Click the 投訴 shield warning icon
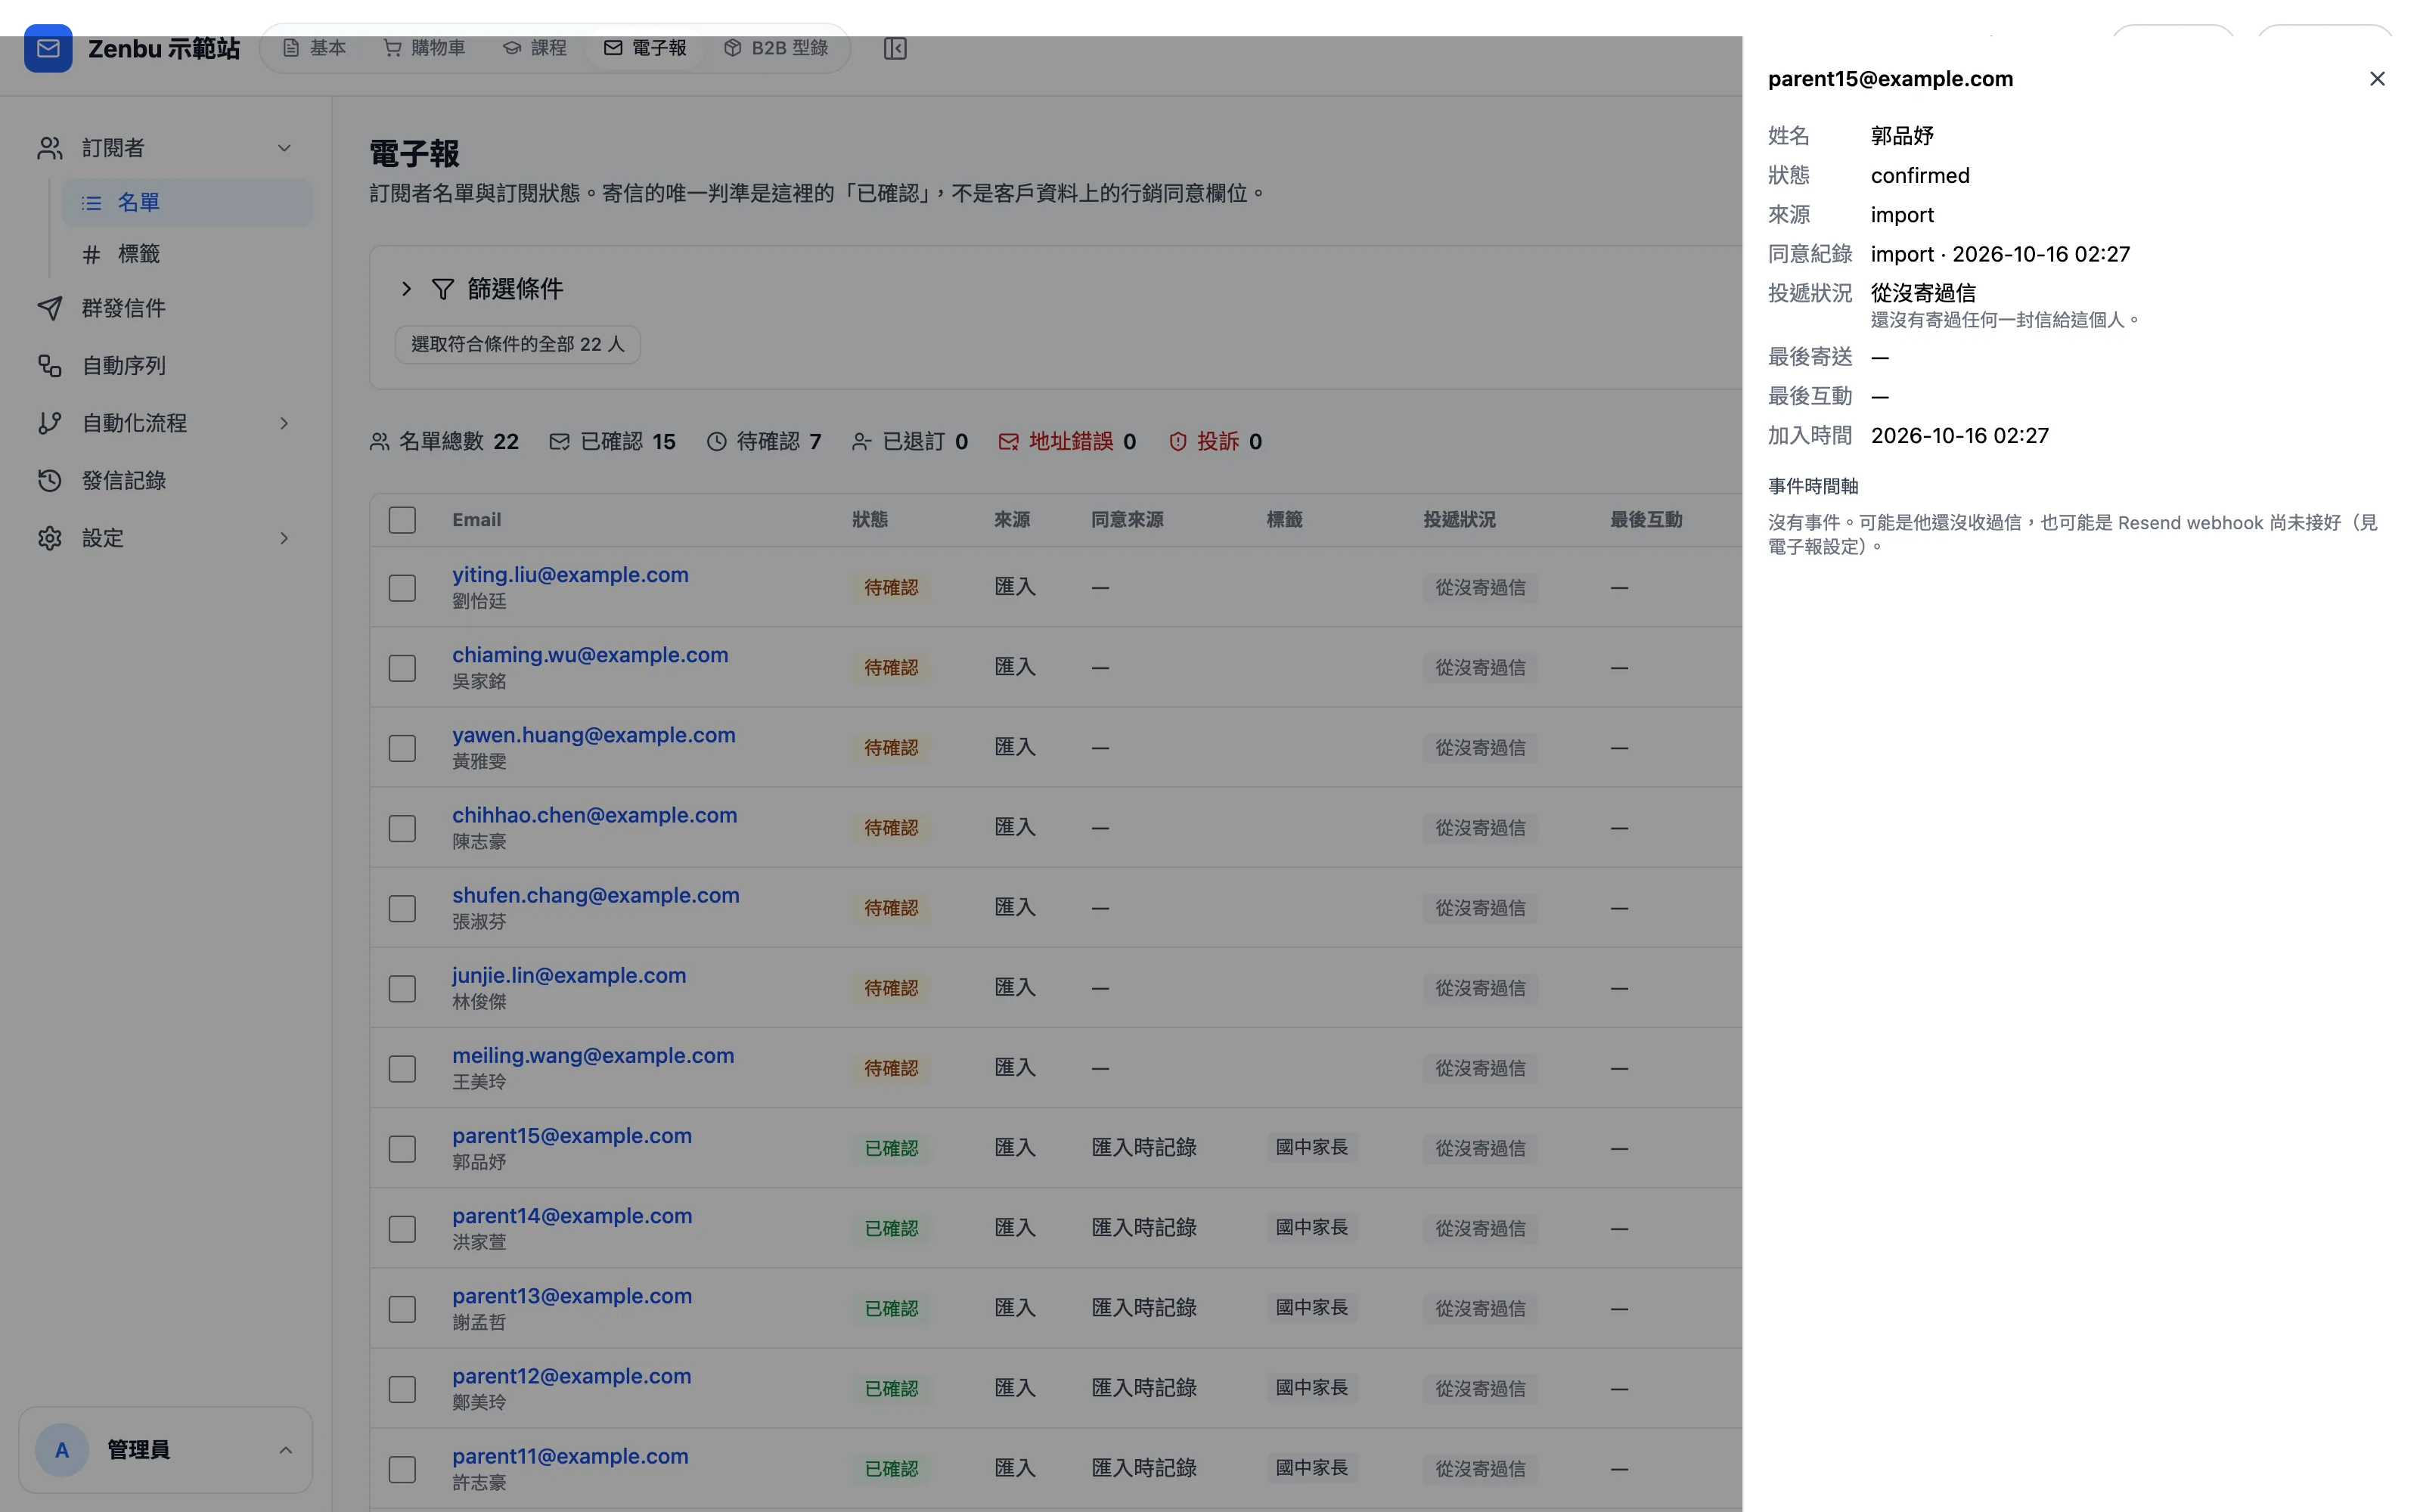The width and height of the screenshot is (2420, 1512). [x=1178, y=441]
